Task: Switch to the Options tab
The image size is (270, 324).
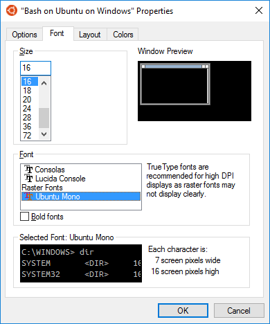Action: click(x=24, y=35)
